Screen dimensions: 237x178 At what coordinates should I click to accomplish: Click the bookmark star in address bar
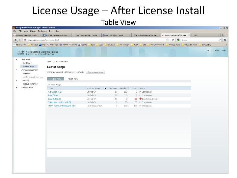(167, 40)
